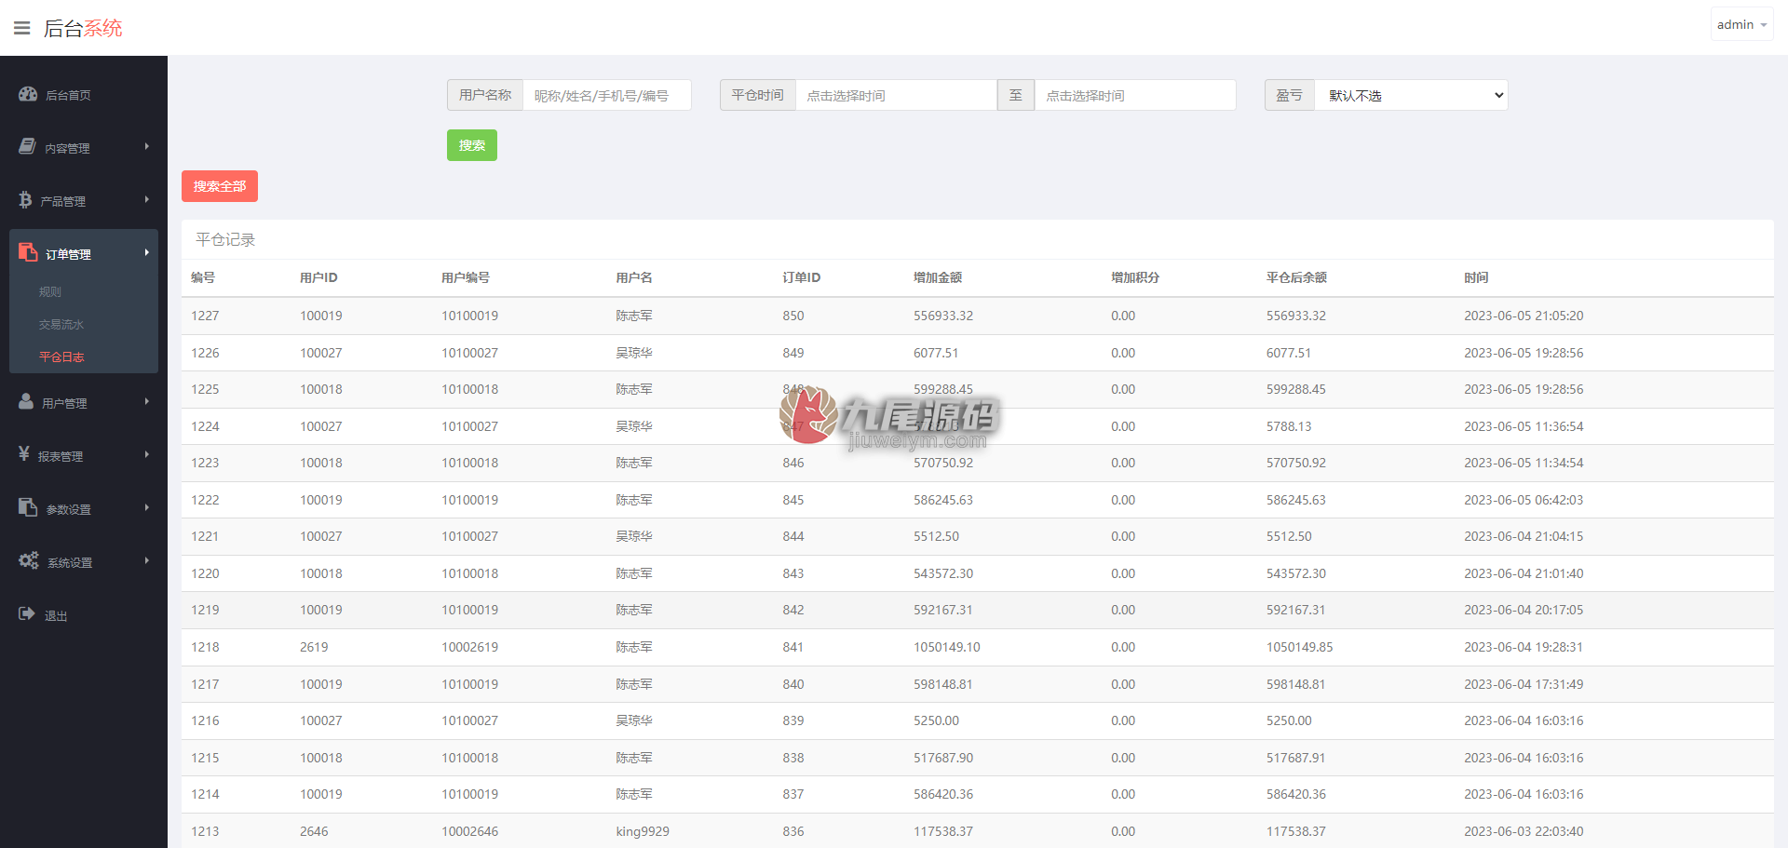Viewport: 1788px width, 848px height.
Task: Focus the 用户名称 search input field
Action: (607, 95)
